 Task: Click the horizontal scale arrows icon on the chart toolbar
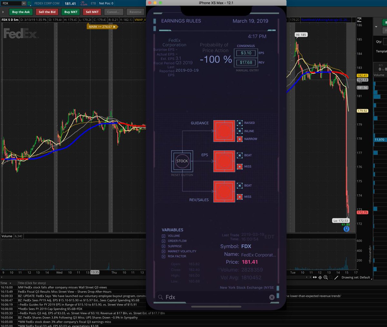tap(314, 277)
